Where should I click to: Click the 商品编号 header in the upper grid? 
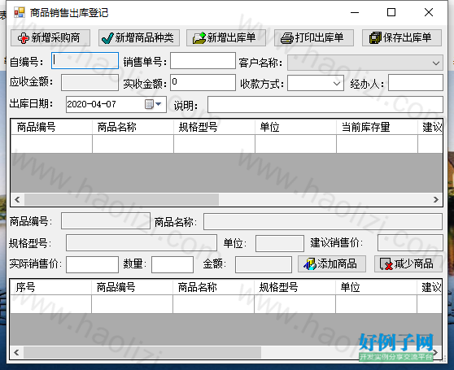pyautogui.click(x=51, y=127)
